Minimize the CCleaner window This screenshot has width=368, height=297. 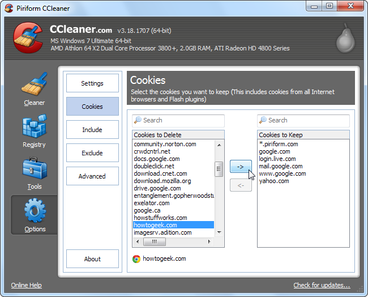314,6
